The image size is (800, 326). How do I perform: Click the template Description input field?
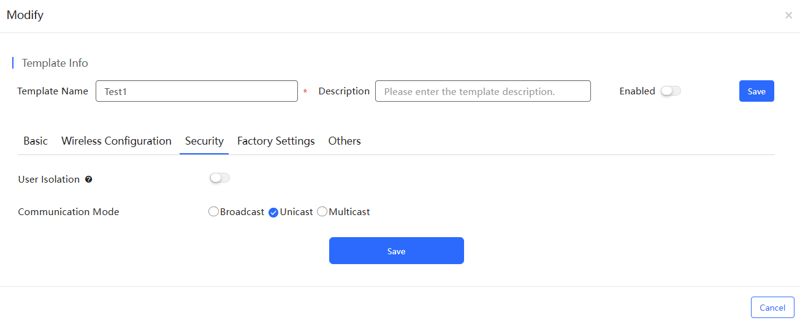pyautogui.click(x=483, y=91)
